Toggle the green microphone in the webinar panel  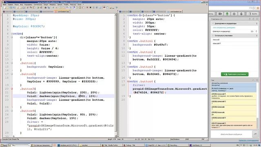tap(227, 14)
